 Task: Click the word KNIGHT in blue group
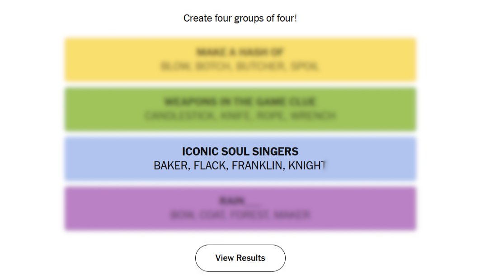coord(307,166)
